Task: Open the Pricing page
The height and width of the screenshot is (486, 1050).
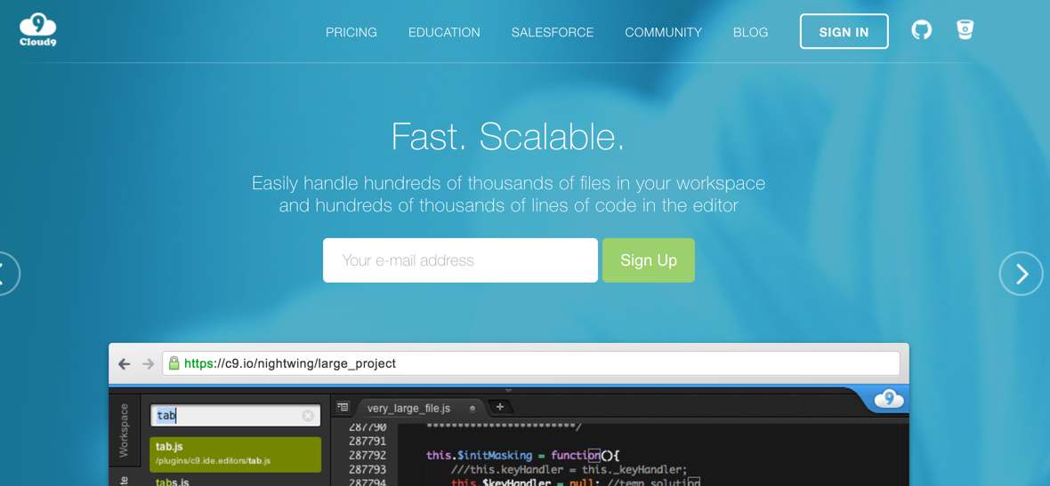Action: pos(351,32)
